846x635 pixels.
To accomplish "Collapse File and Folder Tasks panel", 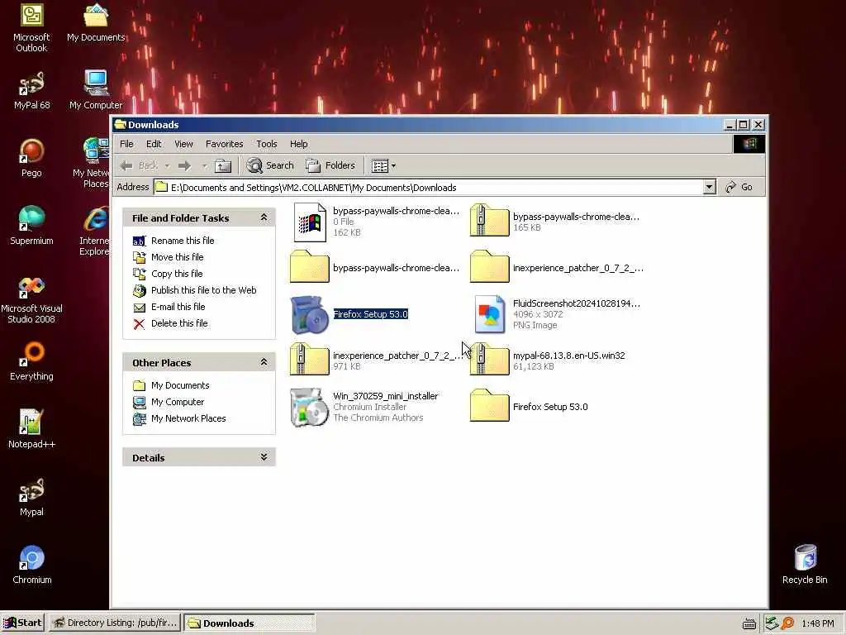I will coord(264,217).
